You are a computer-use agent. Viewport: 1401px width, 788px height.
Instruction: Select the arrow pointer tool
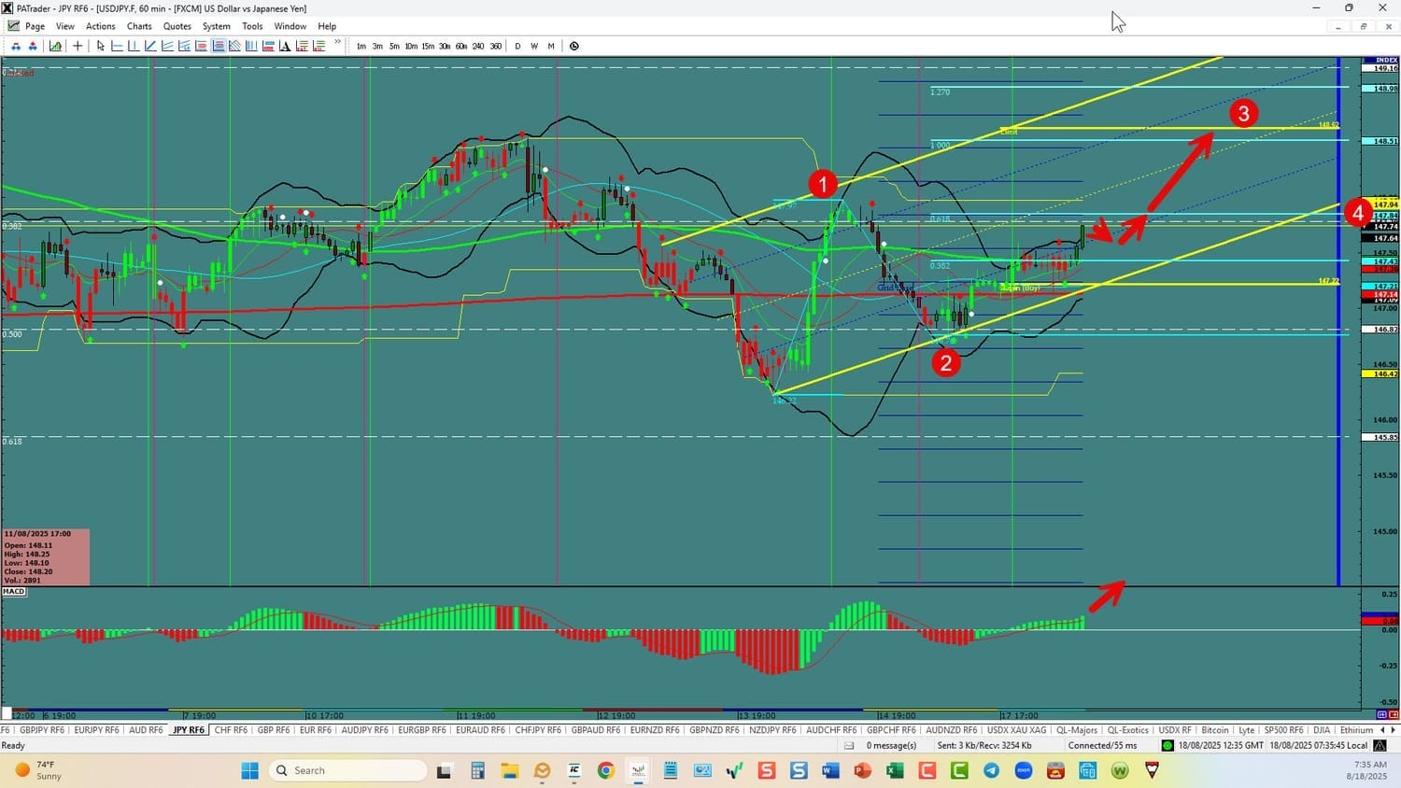point(101,46)
